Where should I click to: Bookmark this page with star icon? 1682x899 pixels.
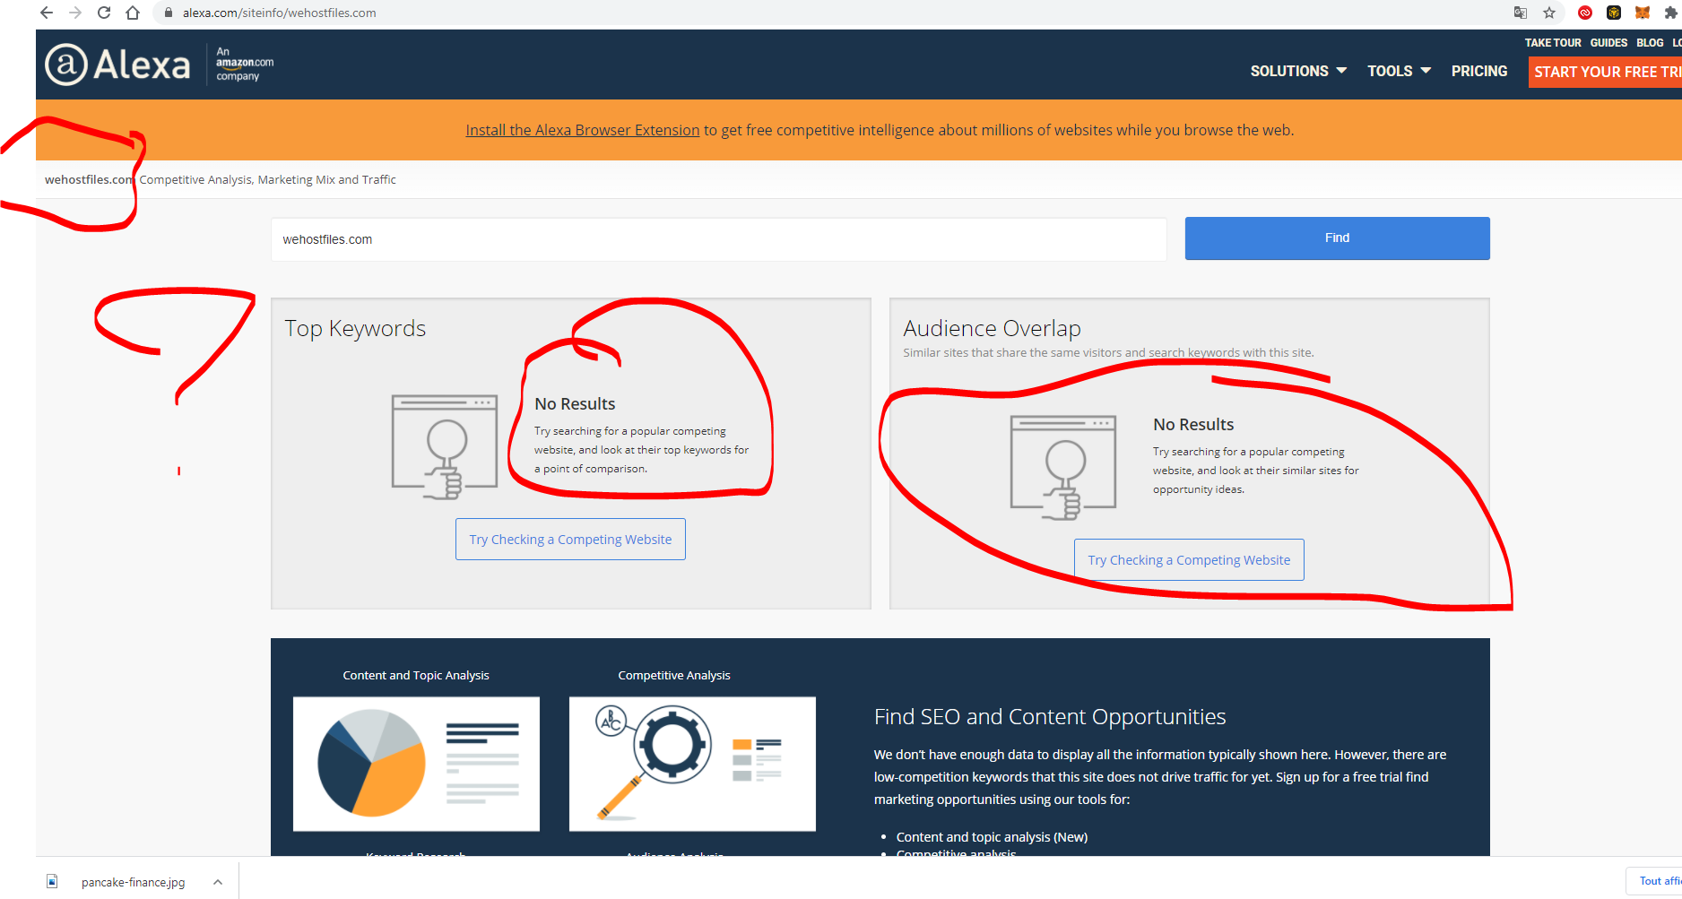(1549, 13)
